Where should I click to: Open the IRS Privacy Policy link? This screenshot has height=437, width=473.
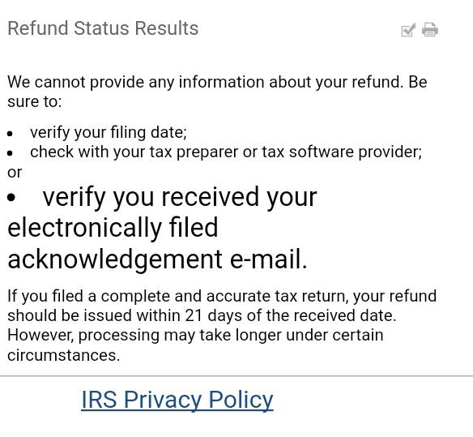177,400
